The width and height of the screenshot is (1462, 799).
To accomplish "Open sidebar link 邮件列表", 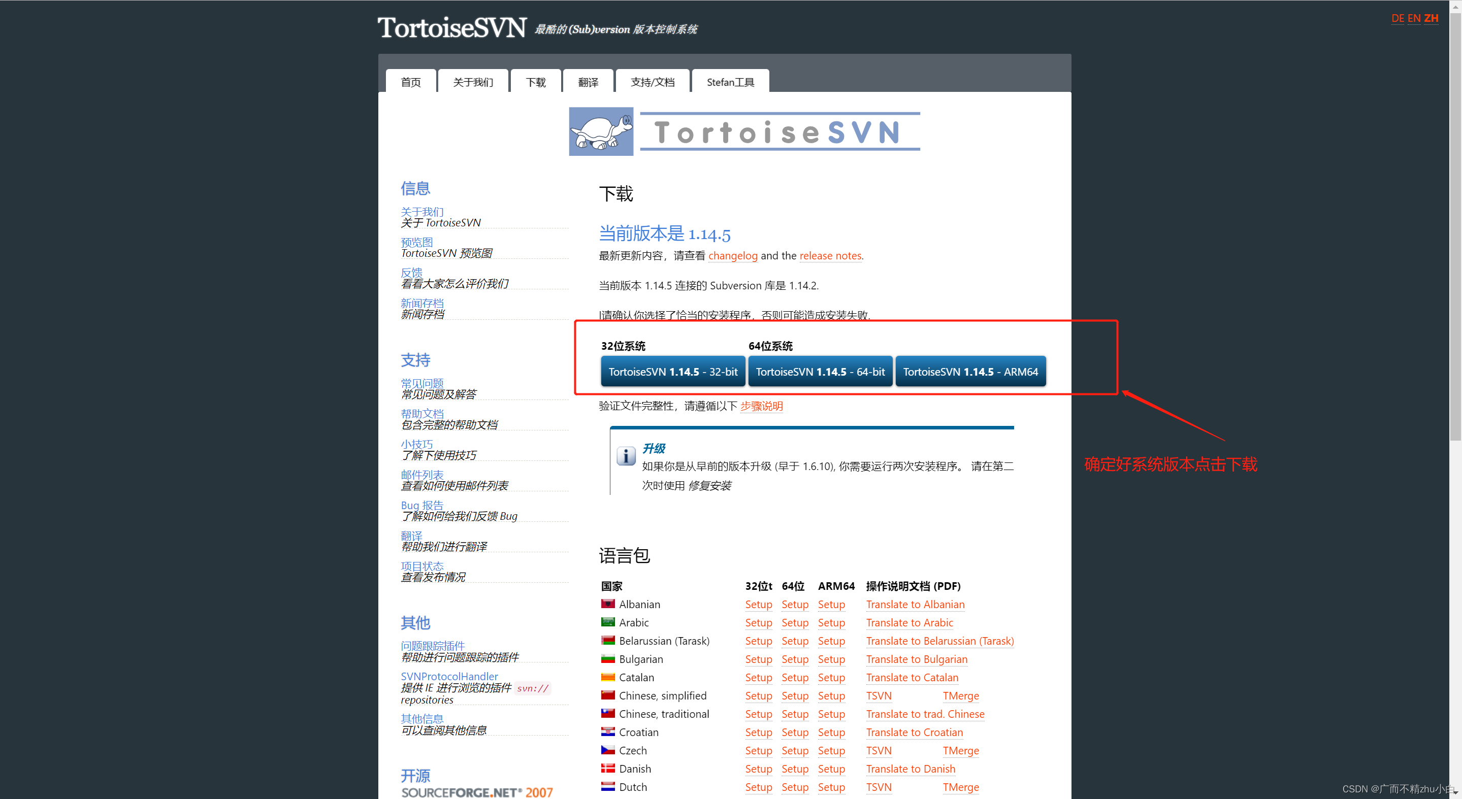I will point(423,475).
